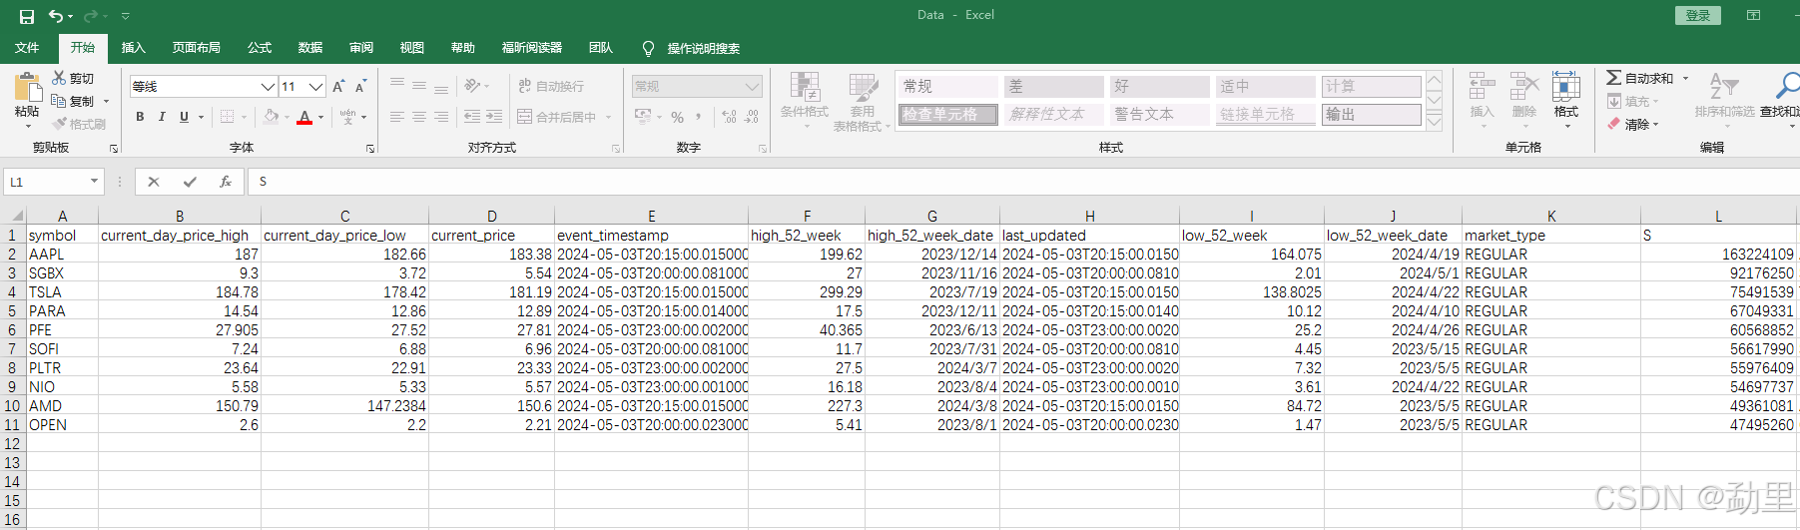Click the 登录 sign-in button
This screenshot has height=530, width=1800.
click(1697, 15)
